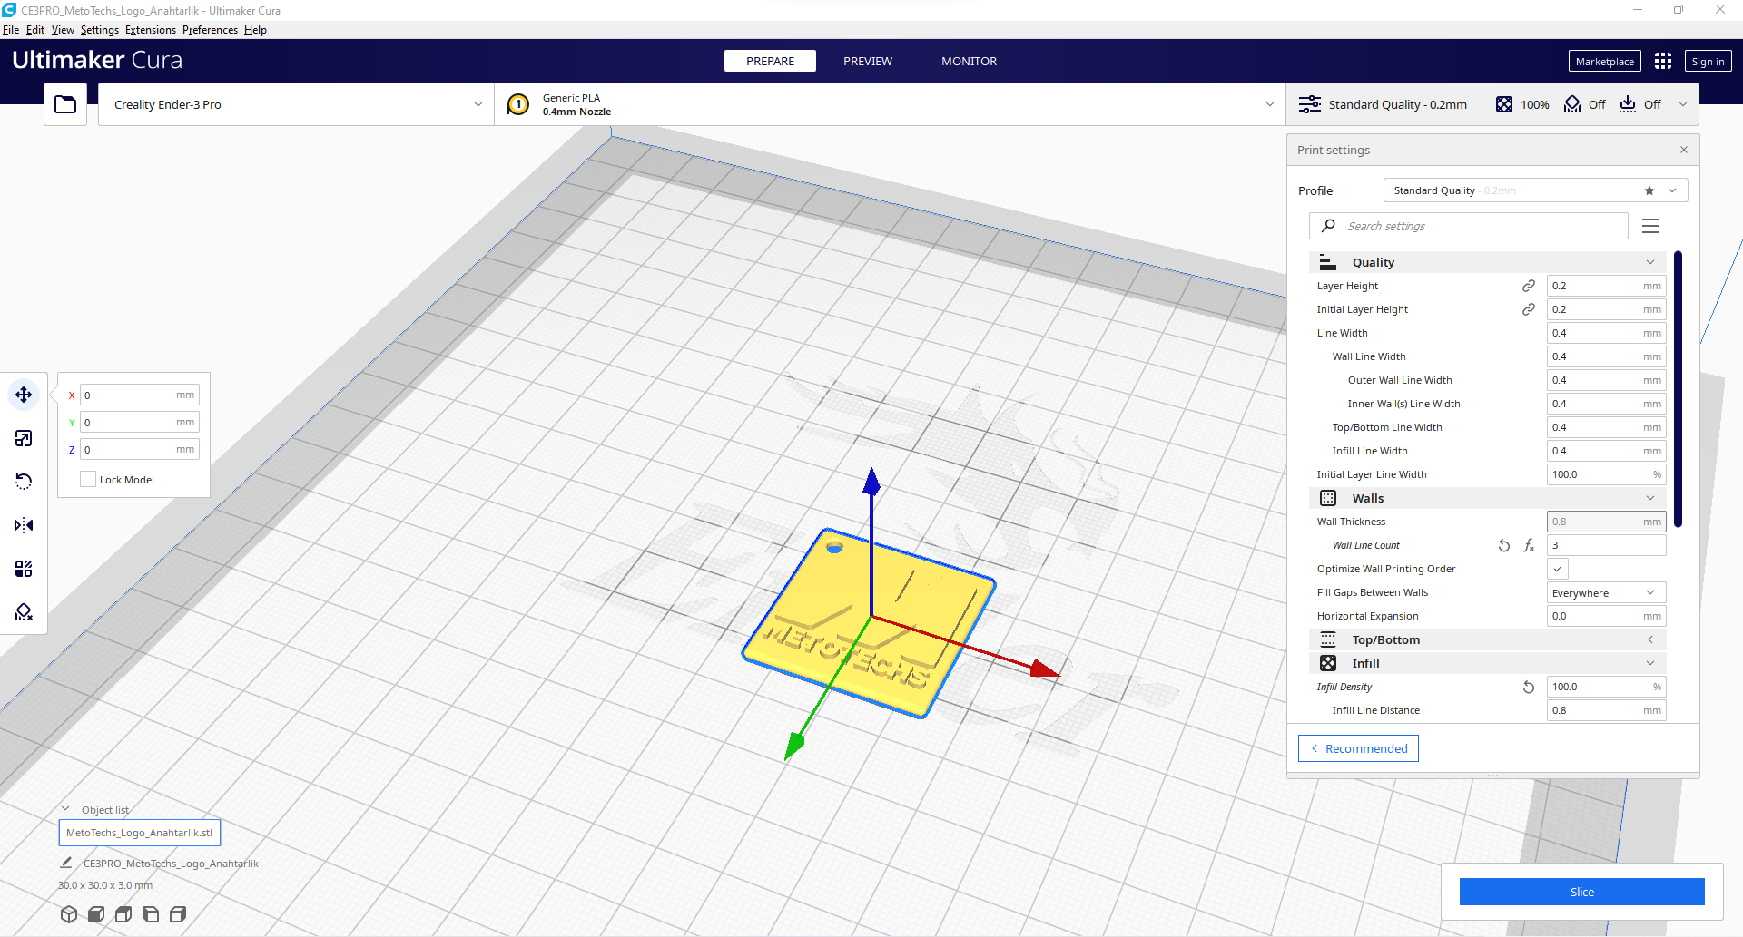1743x937 pixels.
Task: Click the Search settings field
Action: pos(1468,226)
